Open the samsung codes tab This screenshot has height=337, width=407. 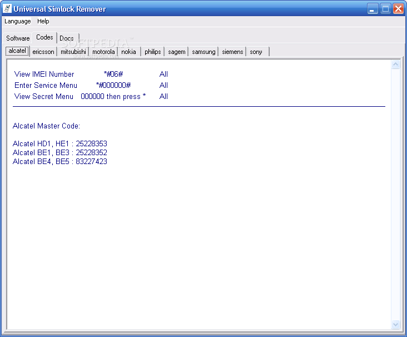click(x=203, y=52)
